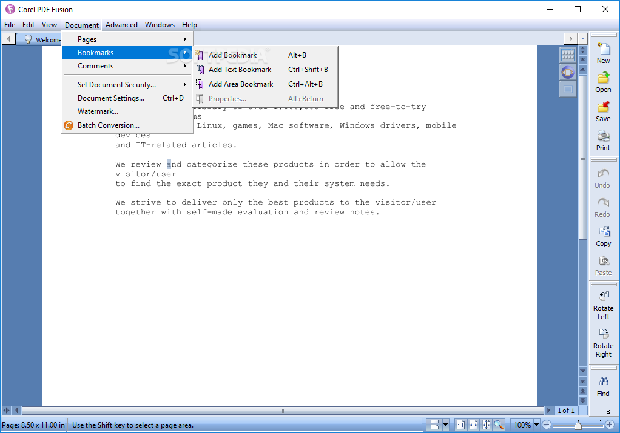
Task: Click the fit width icon
Action: 473,425
